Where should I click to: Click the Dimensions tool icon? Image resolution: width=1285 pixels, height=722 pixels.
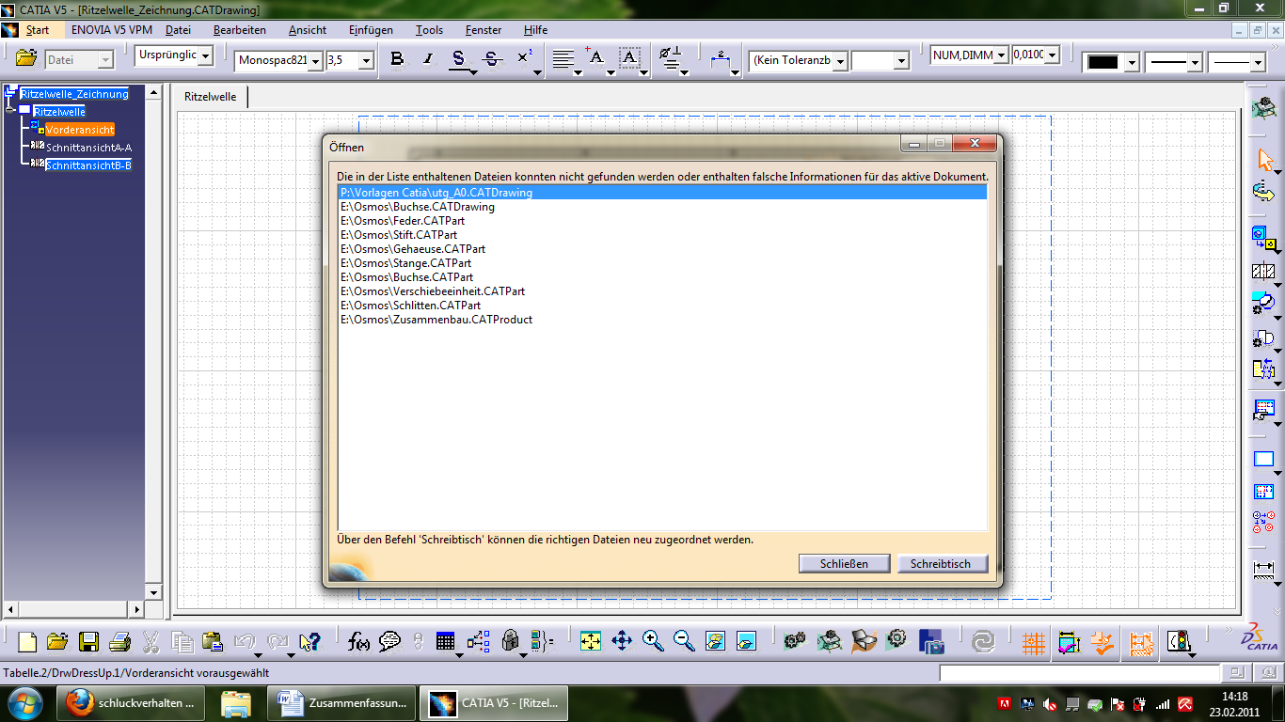click(x=1264, y=570)
